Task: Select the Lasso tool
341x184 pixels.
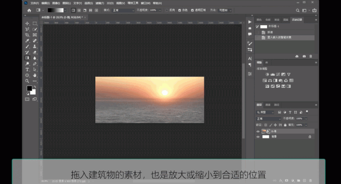Action: [x=27, y=29]
